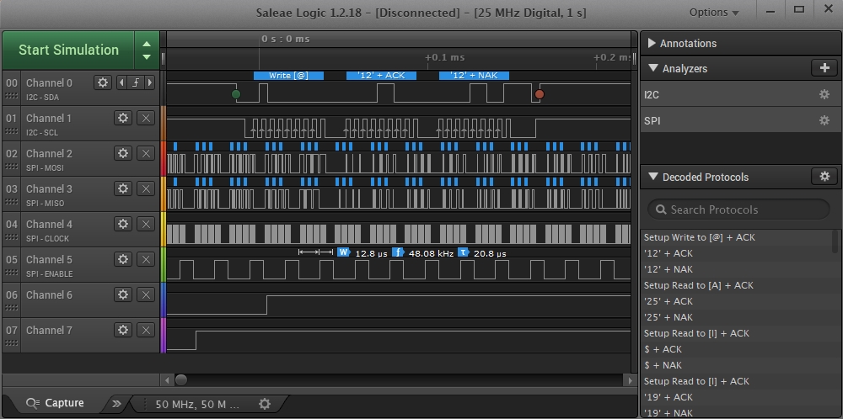Select the SPI analyzer entry
843x419 pixels.
click(741, 120)
